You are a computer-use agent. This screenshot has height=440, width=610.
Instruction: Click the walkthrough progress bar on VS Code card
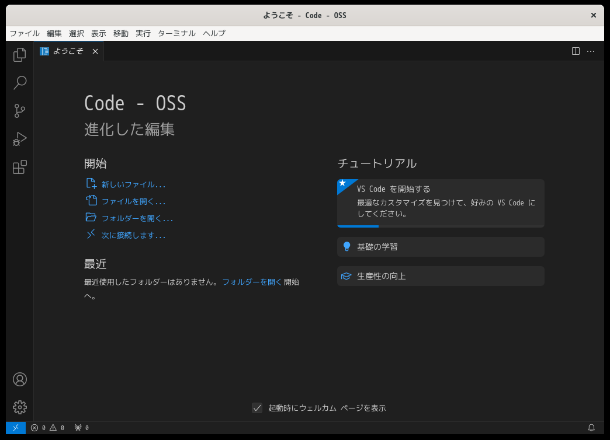441,226
